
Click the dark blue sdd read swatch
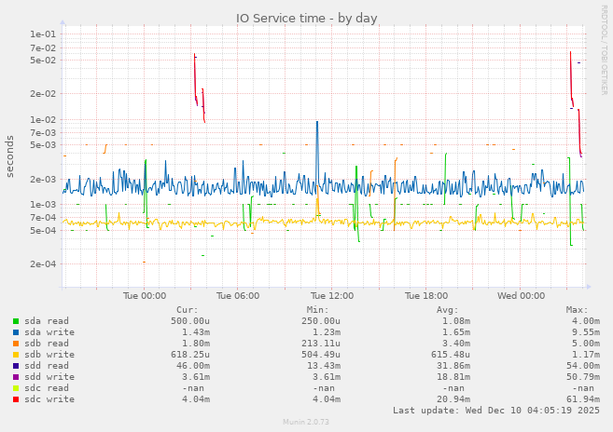pos(16,366)
